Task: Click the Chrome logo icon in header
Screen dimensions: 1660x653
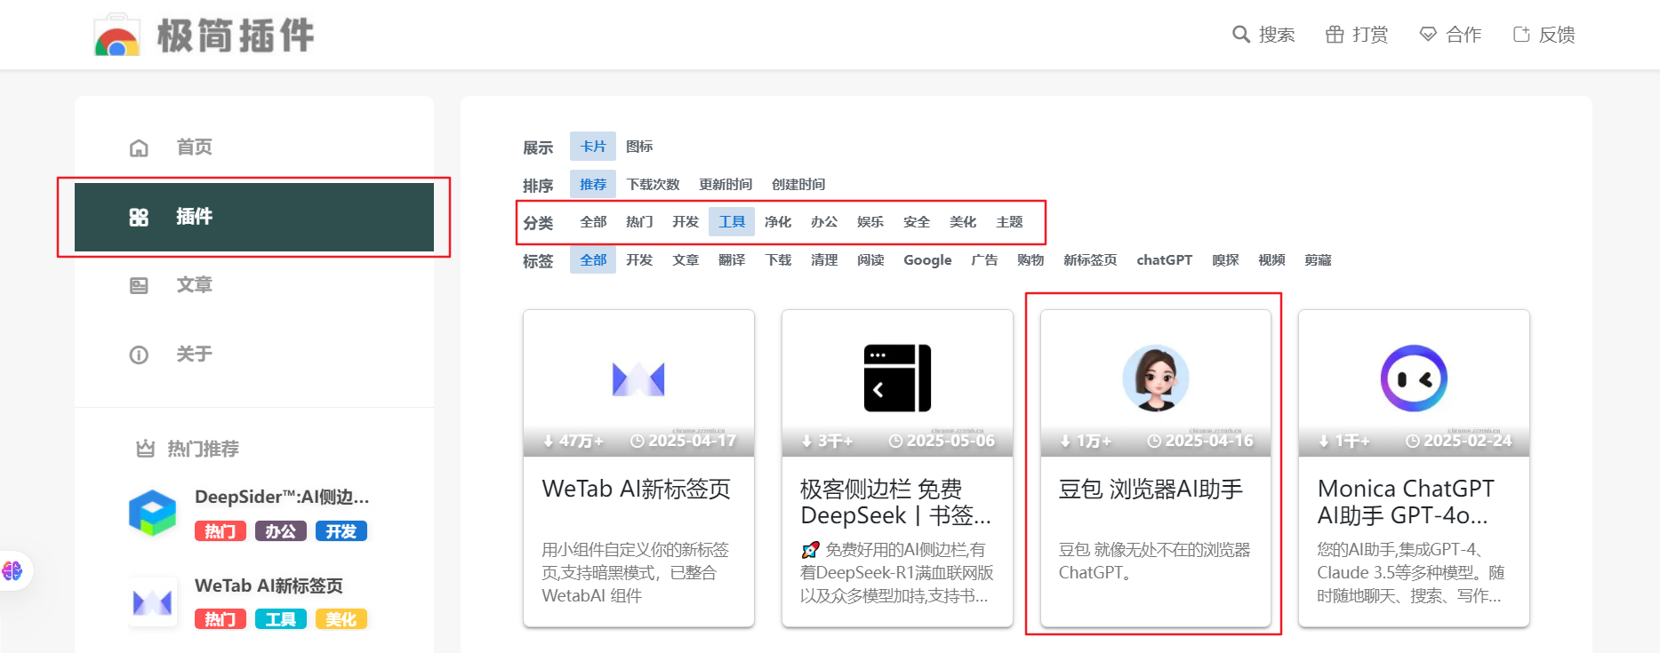Action: 117,36
